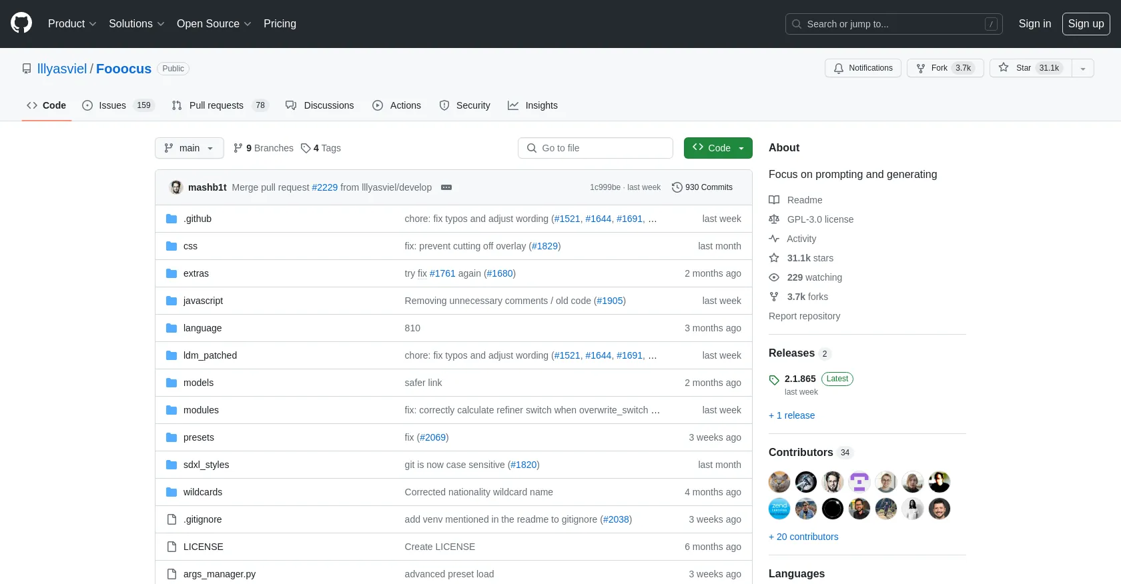Open the sdxl_styles folder icon
Viewport: 1121px width, 584px height.
pos(171,465)
